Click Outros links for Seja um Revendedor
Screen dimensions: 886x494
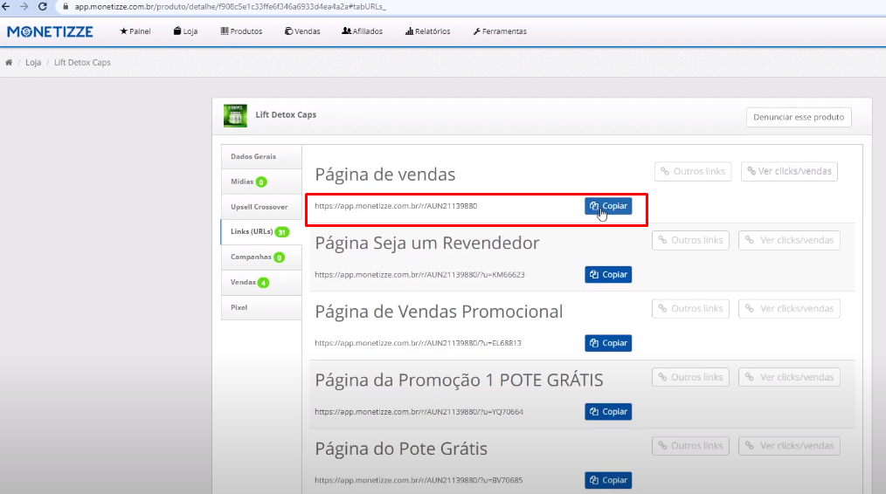tap(690, 241)
